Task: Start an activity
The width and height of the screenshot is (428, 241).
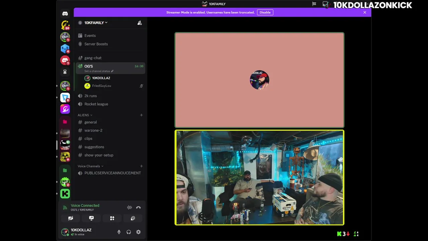Action: [x=112, y=218]
